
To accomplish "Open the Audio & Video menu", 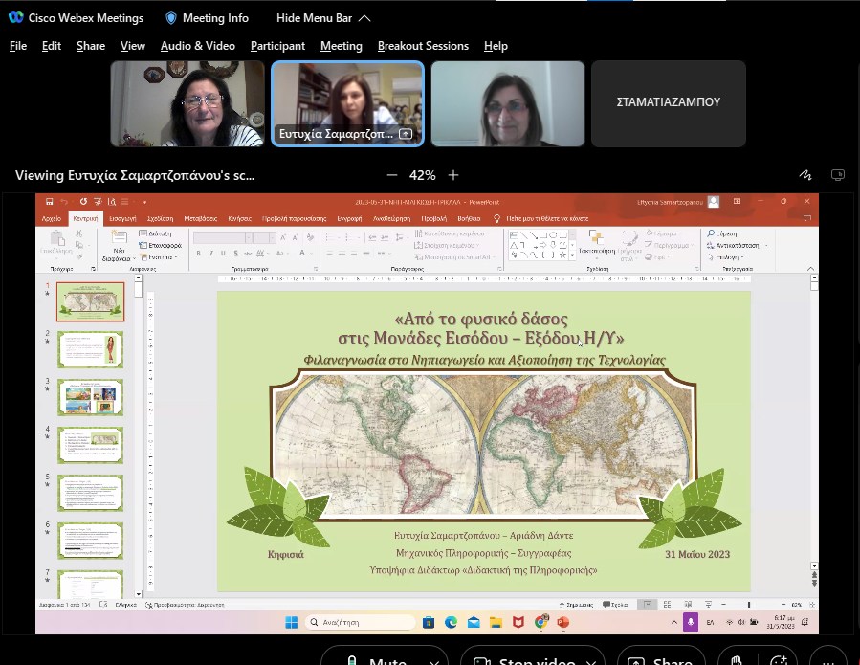I will tap(197, 46).
